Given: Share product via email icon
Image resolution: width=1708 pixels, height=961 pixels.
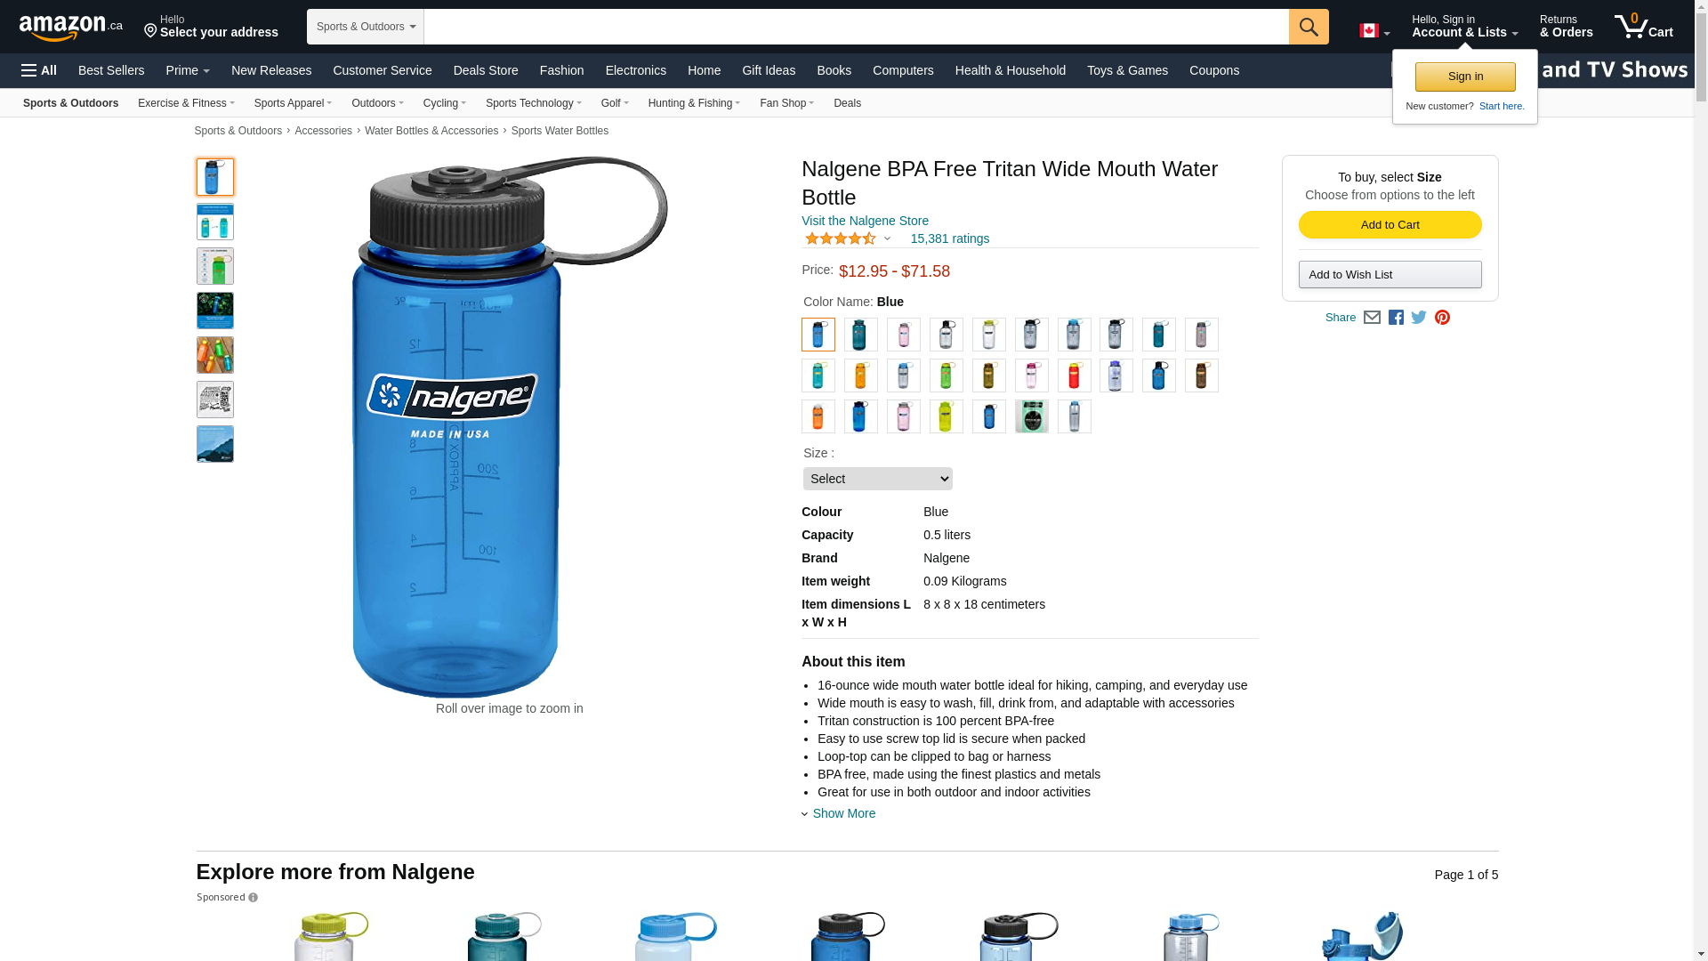Looking at the screenshot, I should pyautogui.click(x=1372, y=318).
